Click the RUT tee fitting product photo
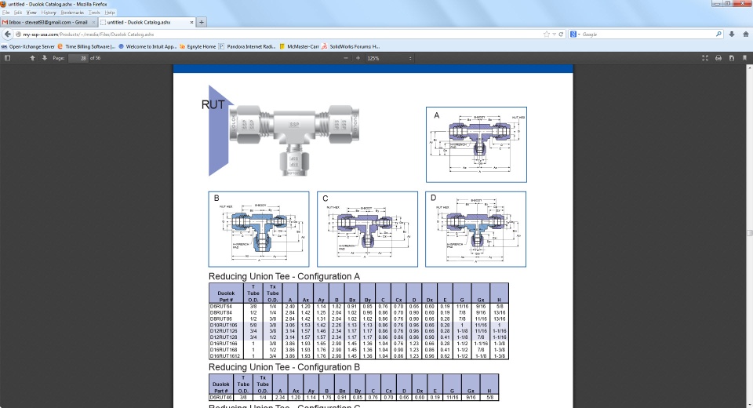753x408 pixels. point(293,140)
